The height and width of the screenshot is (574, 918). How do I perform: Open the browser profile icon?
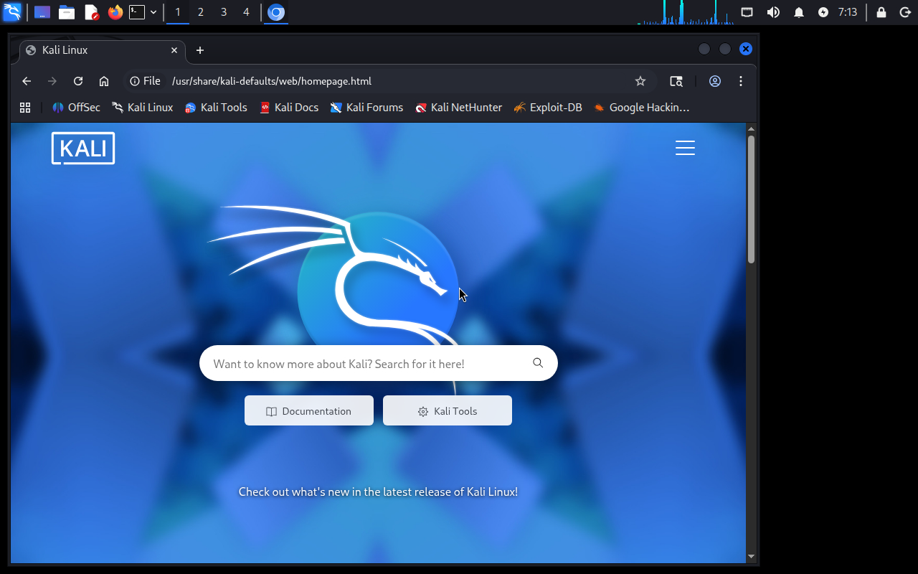714,81
